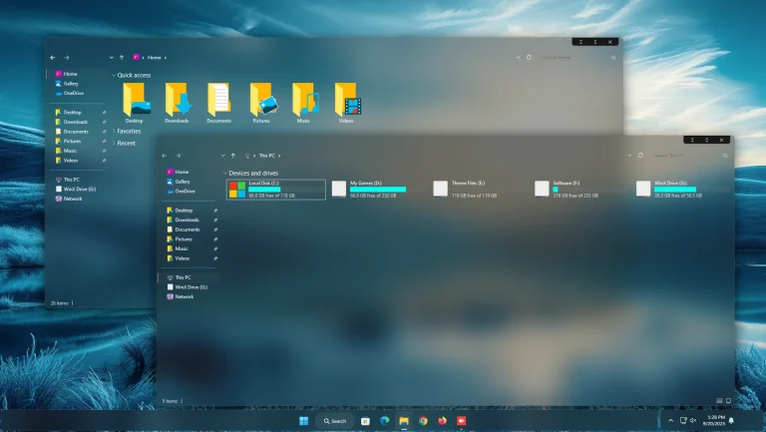
Task: Open the Windows Start menu
Action: 304,421
